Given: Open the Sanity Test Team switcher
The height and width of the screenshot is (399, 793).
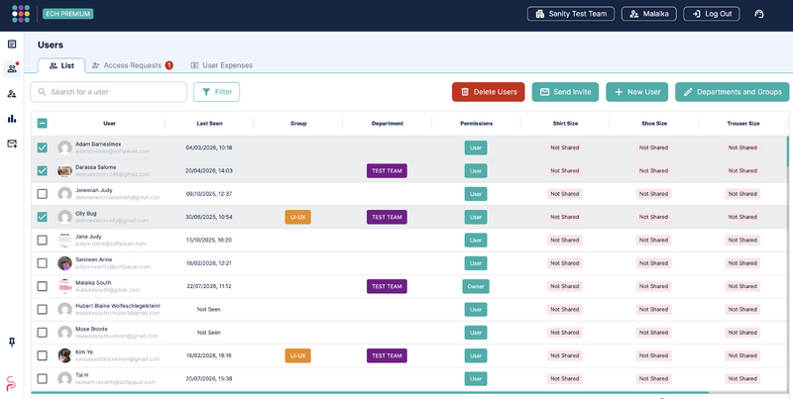Looking at the screenshot, I should coord(571,14).
